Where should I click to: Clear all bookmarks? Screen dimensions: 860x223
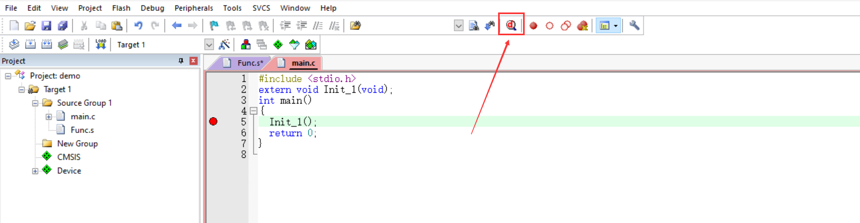(x=264, y=26)
